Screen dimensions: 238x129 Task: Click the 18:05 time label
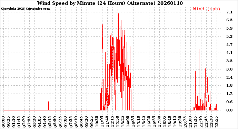[165, 122]
